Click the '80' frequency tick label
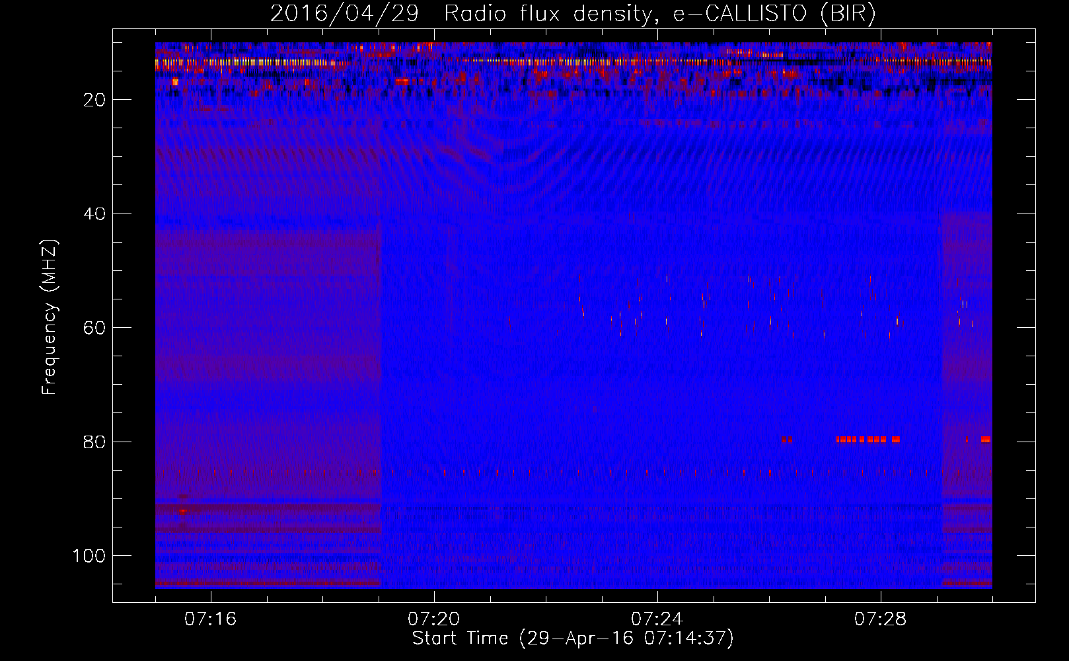Image resolution: width=1069 pixels, height=661 pixels. tap(95, 442)
